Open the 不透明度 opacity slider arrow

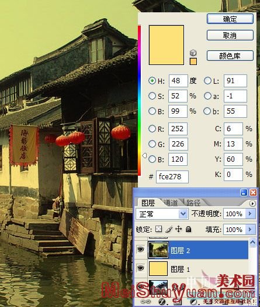[251, 214]
